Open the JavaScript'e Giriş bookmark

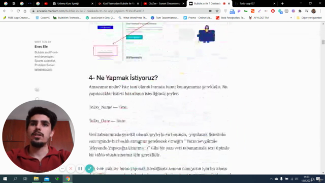coord(100,18)
